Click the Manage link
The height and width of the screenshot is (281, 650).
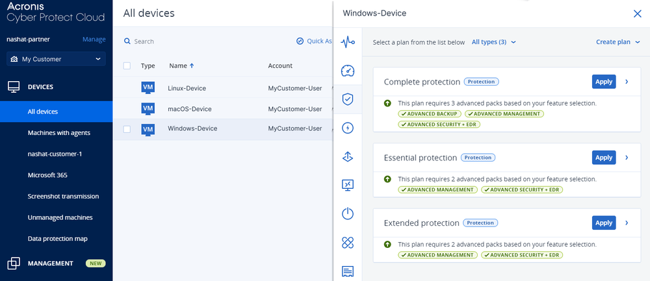[x=94, y=40]
